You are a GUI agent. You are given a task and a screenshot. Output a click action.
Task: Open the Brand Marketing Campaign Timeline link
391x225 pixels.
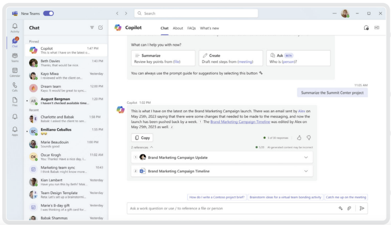[240, 122]
